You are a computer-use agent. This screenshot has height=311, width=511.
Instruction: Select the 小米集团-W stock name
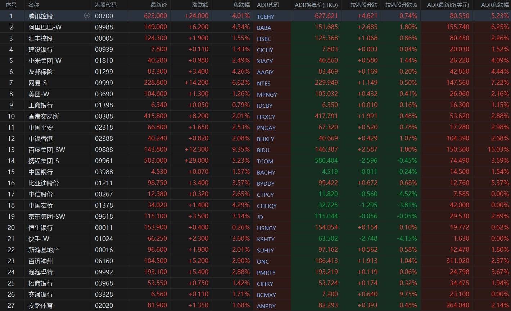45,61
